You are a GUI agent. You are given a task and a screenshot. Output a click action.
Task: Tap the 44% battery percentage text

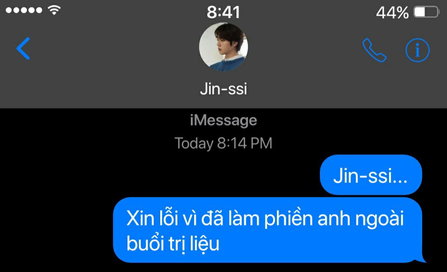(392, 13)
